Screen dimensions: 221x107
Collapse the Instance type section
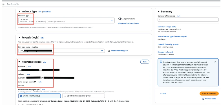(19, 11)
